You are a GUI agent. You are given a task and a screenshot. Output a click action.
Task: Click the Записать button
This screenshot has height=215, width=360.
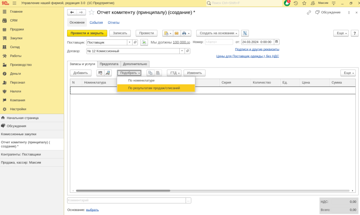coord(120,33)
